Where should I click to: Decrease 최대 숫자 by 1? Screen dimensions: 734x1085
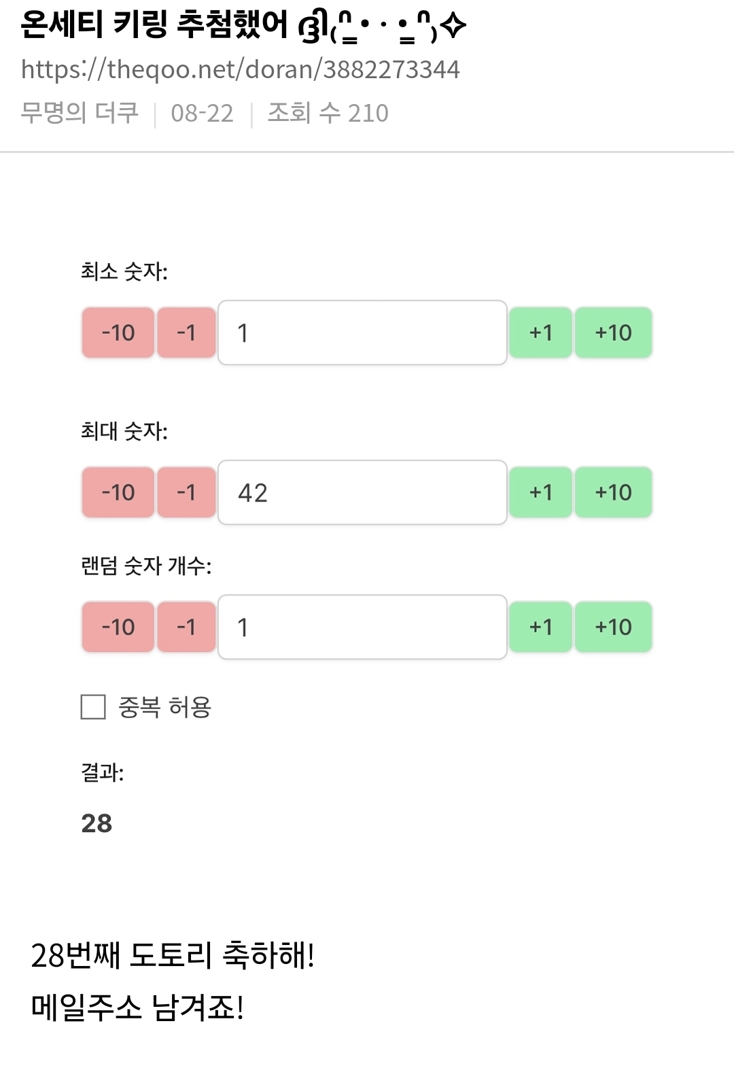(x=186, y=492)
